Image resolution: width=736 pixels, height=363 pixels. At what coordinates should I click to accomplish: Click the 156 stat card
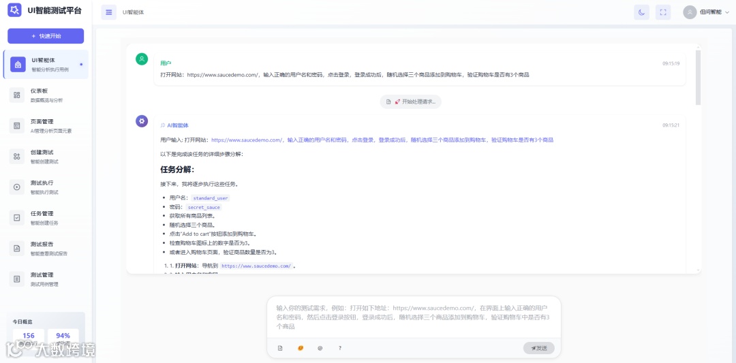tap(29, 338)
